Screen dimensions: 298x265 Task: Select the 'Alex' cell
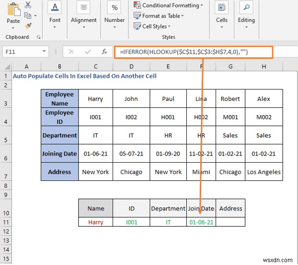(x=264, y=99)
